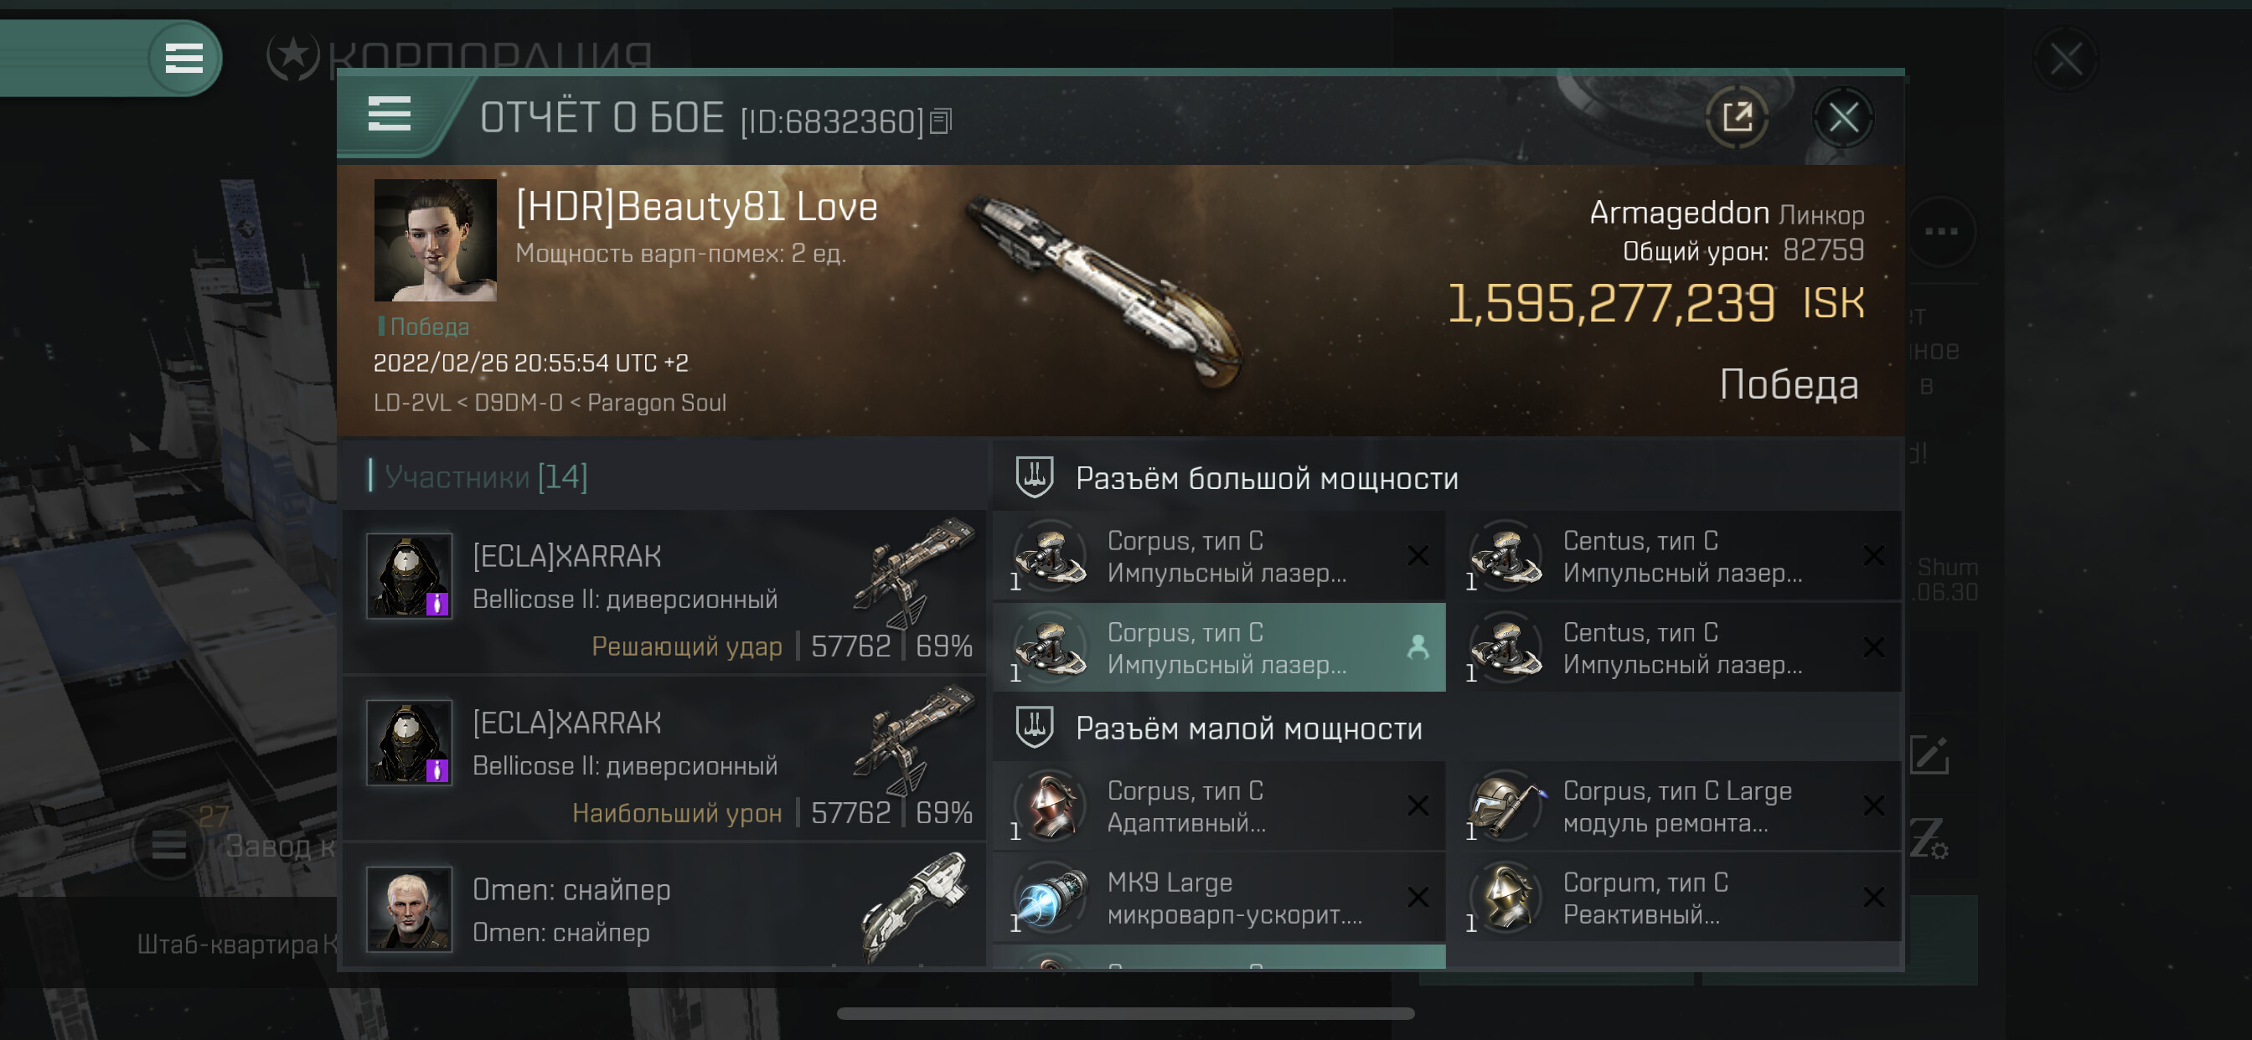Open system location link LD-2VL Paragon Soul

pos(550,403)
